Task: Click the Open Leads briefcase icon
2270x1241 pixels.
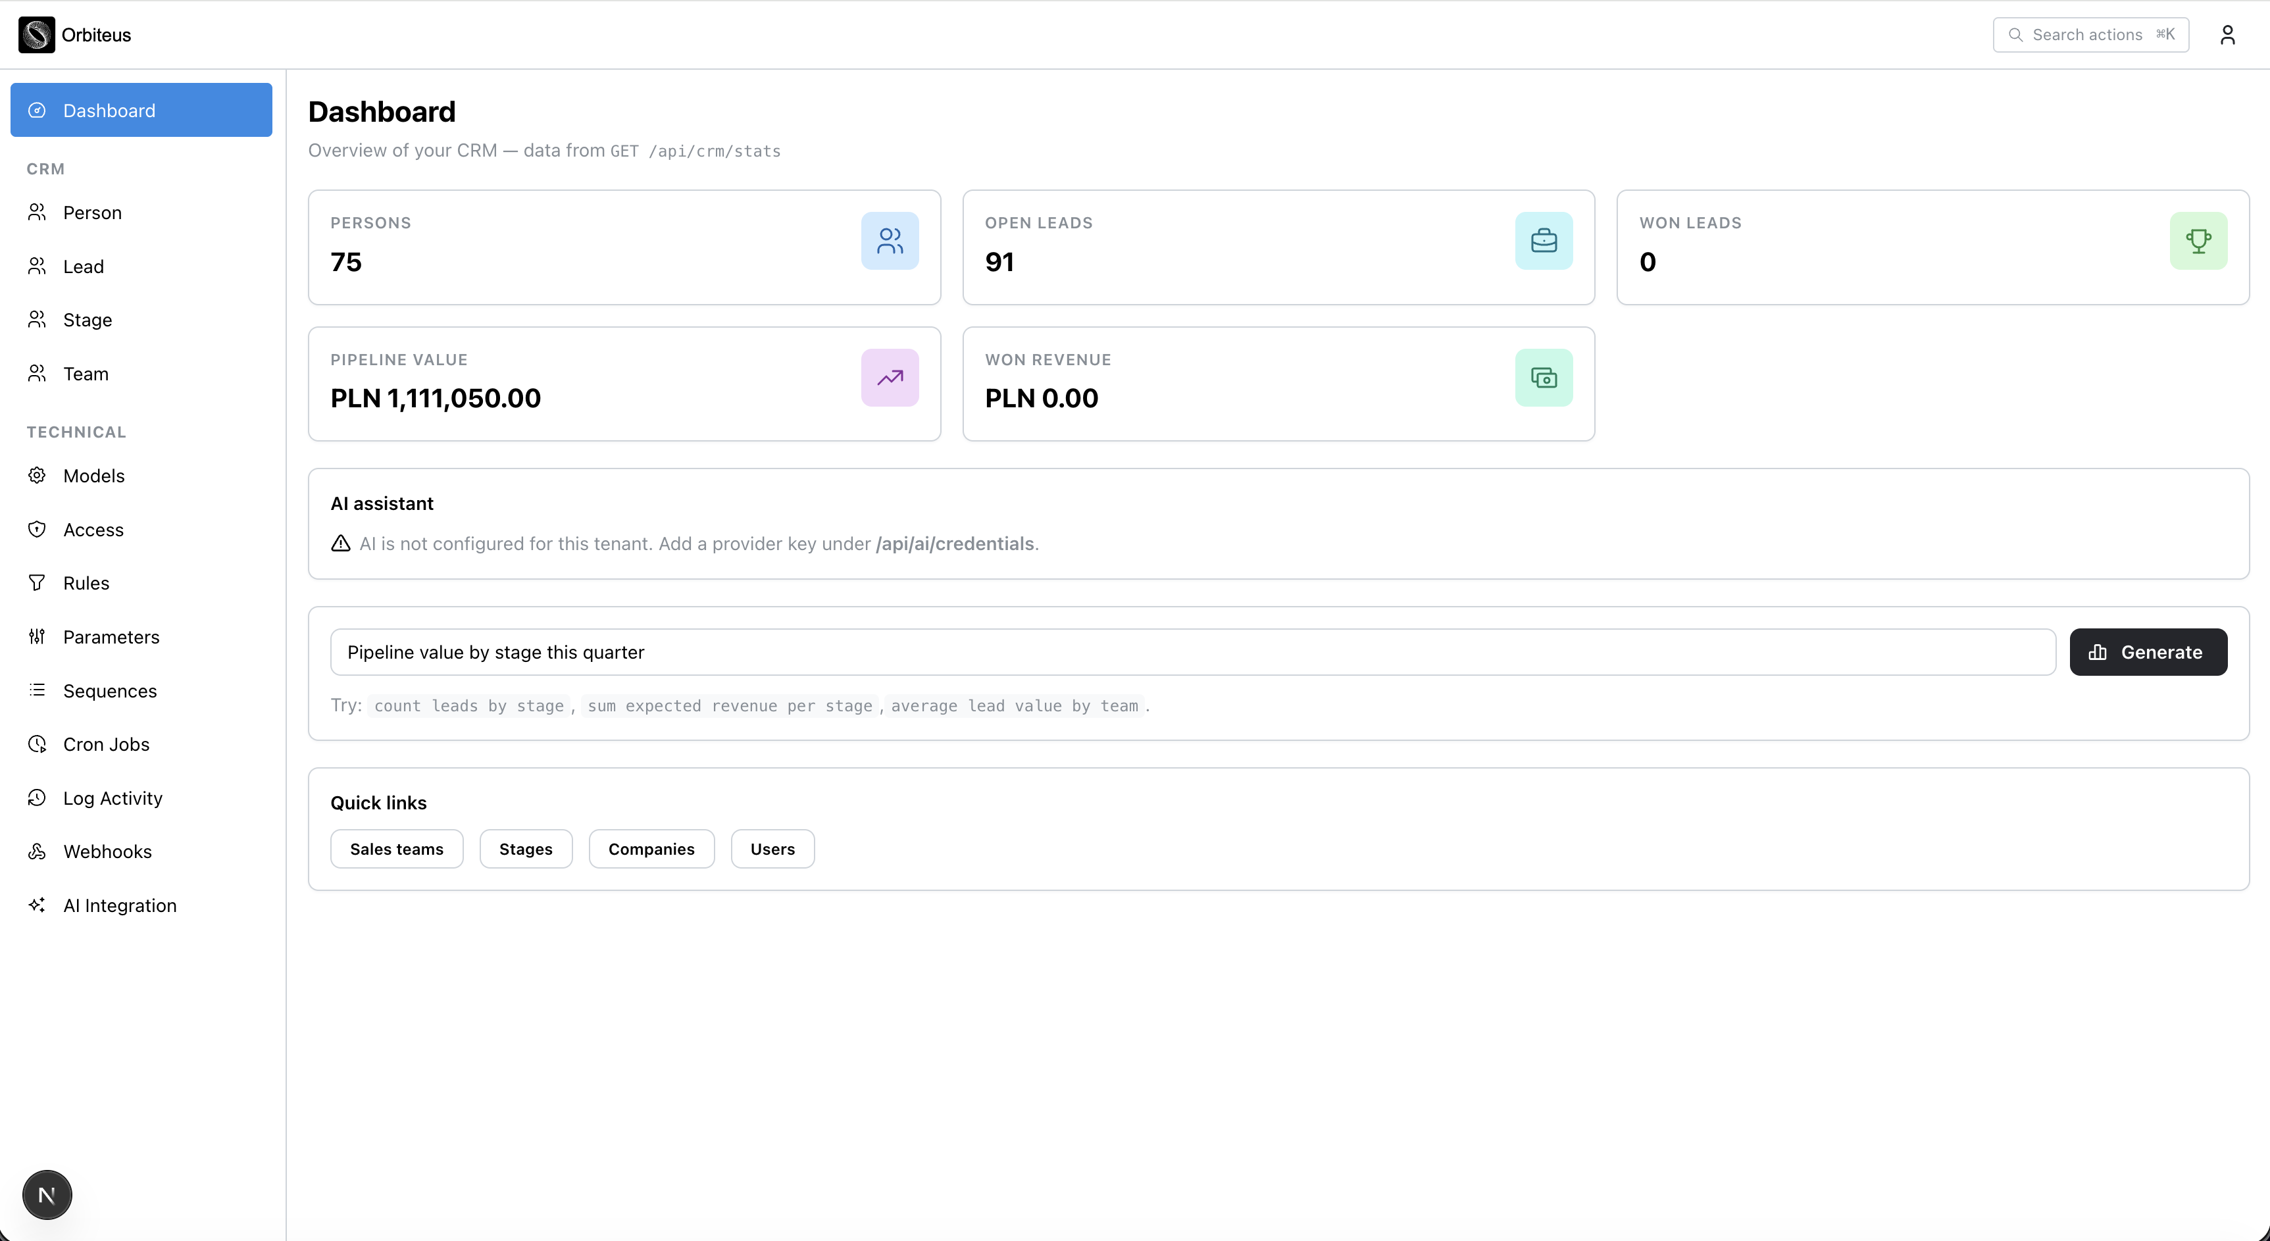Action: (x=1544, y=241)
